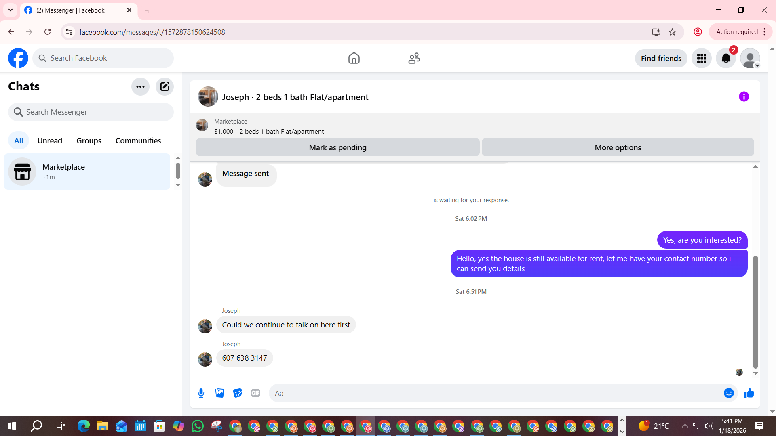Send a thumbs-up like
This screenshot has width=776, height=436.
pos(749,393)
